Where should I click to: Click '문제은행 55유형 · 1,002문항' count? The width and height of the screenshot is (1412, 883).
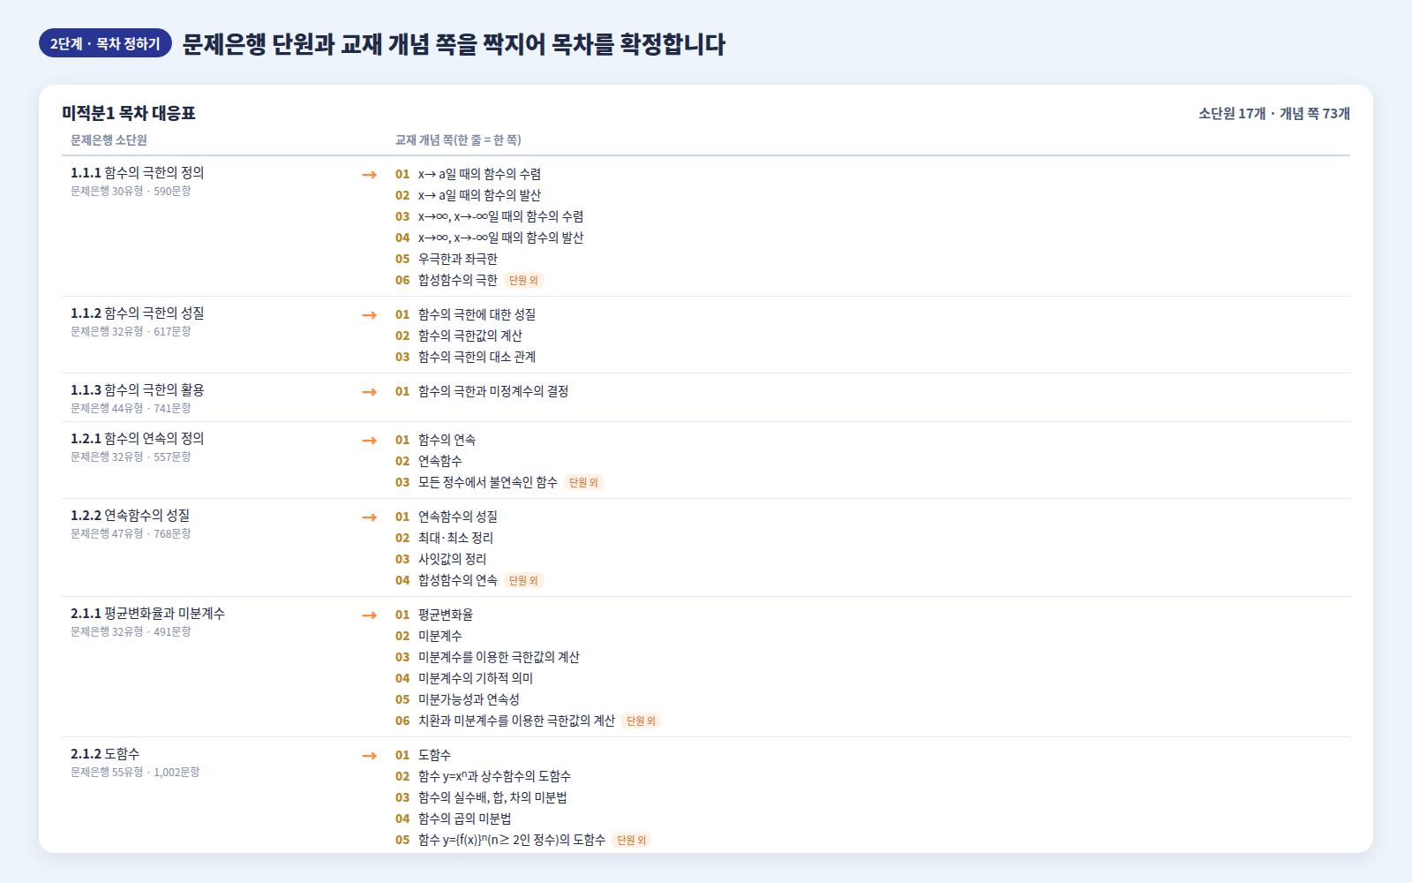(x=135, y=772)
